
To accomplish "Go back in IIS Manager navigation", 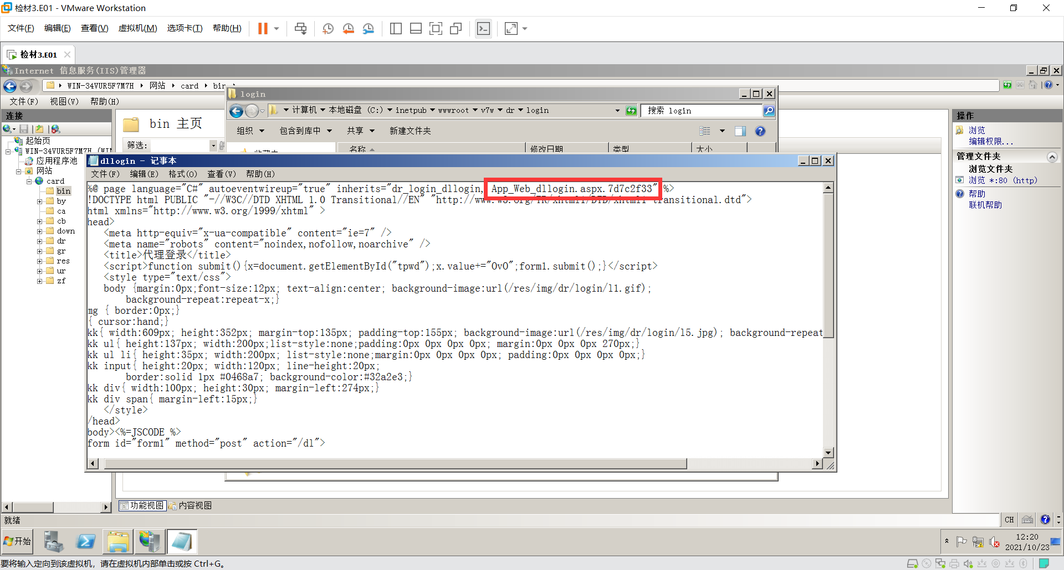I will (10, 86).
